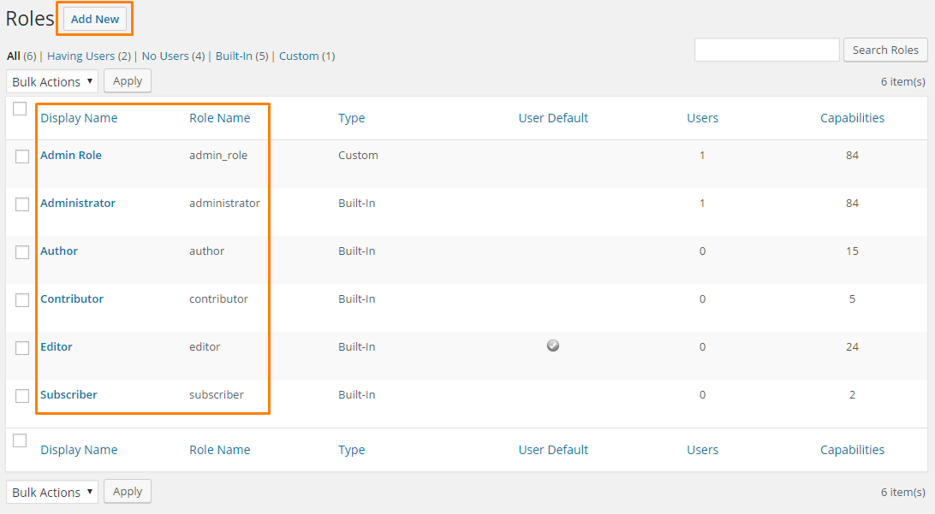The width and height of the screenshot is (935, 514).
Task: Check the Contributor row checkbox
Action: (22, 300)
